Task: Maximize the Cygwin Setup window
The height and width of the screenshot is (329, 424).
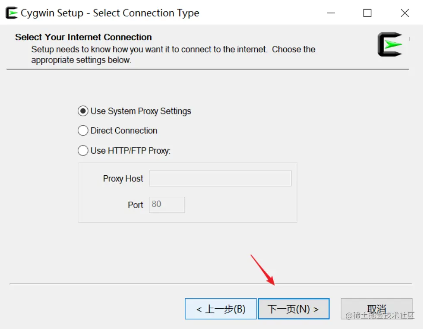Action: tap(367, 13)
